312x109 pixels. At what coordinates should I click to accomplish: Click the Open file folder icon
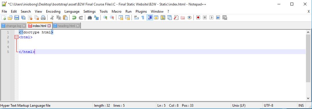(x=10, y=18)
